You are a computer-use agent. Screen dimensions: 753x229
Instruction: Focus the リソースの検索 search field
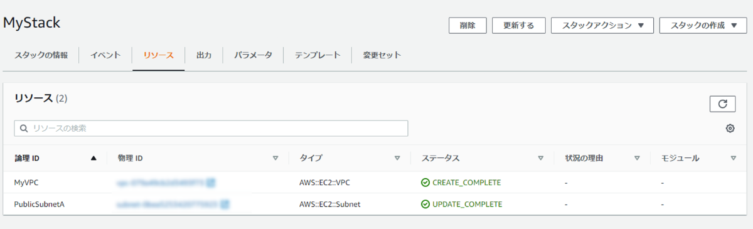(x=211, y=129)
